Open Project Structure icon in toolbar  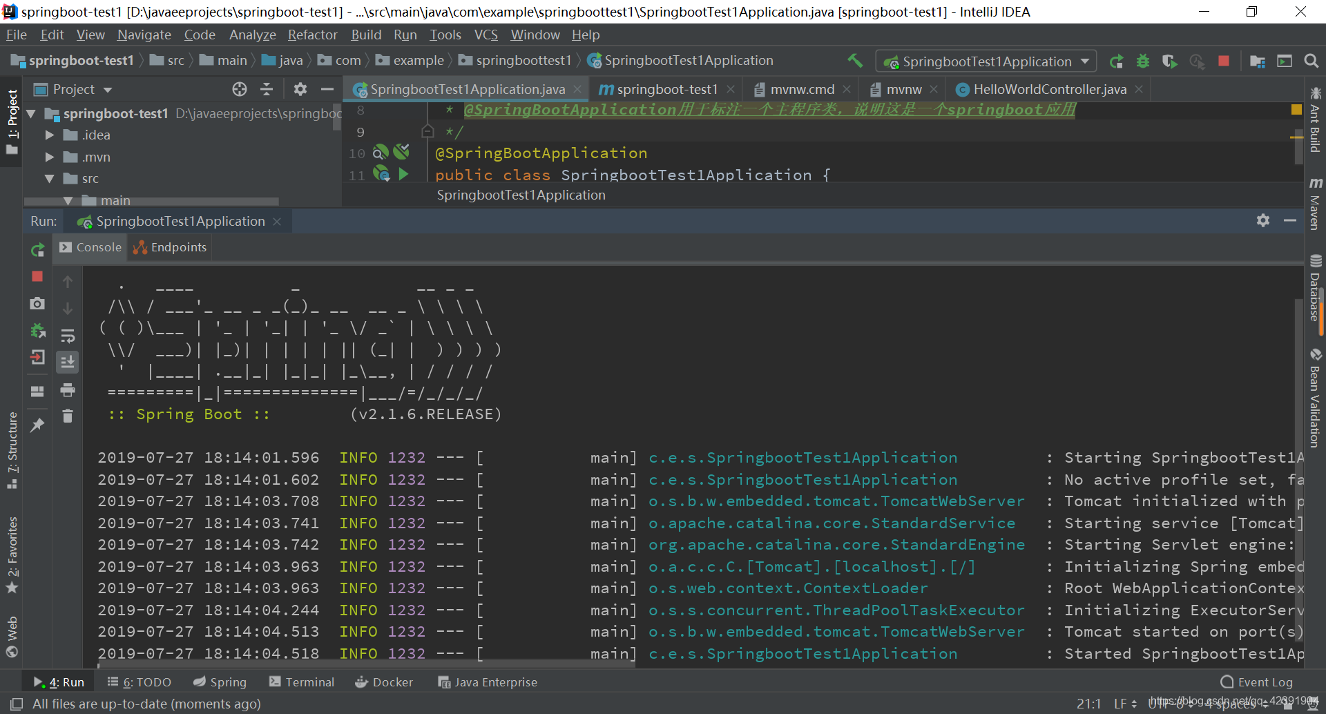click(1258, 61)
